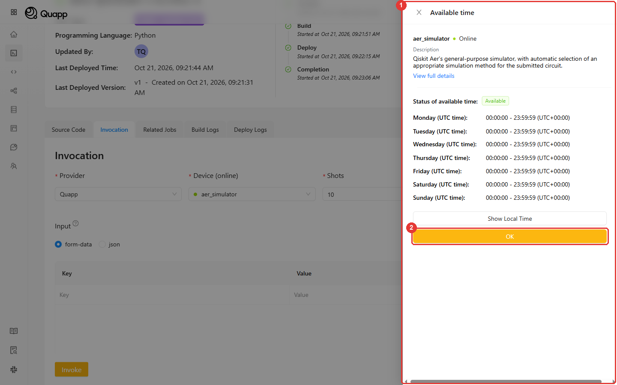Open the Slack icon at sidebar bottom

pyautogui.click(x=14, y=370)
